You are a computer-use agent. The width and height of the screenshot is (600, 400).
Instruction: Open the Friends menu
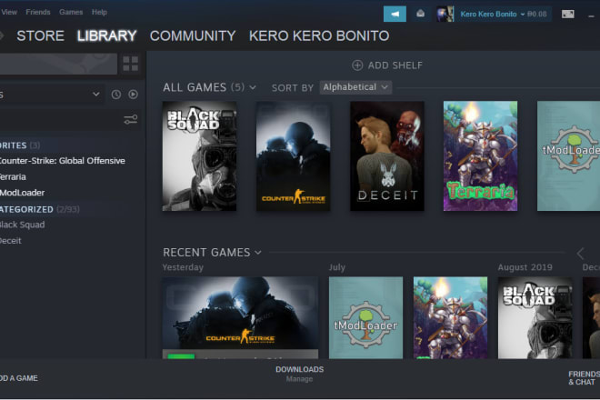[38, 12]
